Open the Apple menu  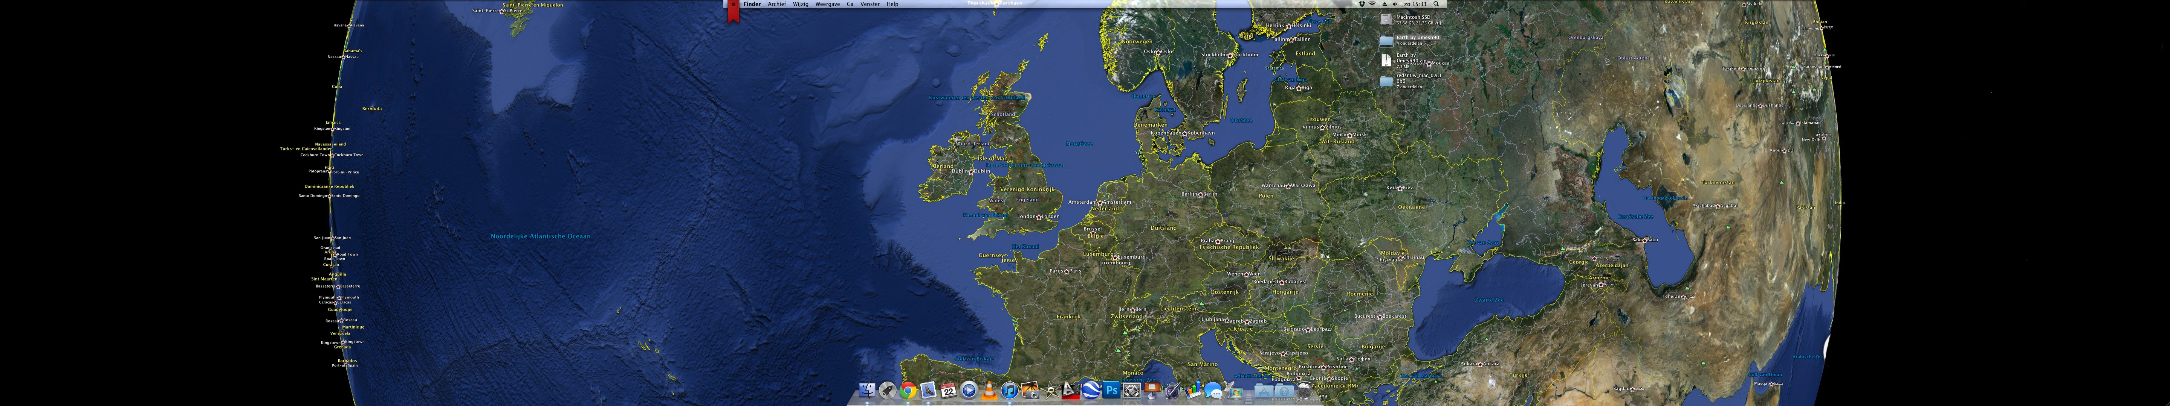point(734,3)
